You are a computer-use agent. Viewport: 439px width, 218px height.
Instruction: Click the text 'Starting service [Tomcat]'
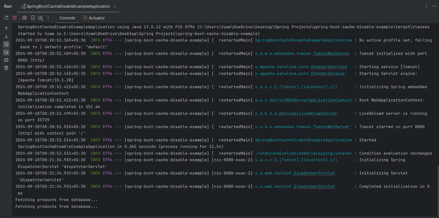pos(390,67)
